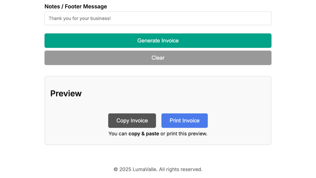Click the bold "copy & paste" text
The image size is (316, 178).
click(x=144, y=134)
